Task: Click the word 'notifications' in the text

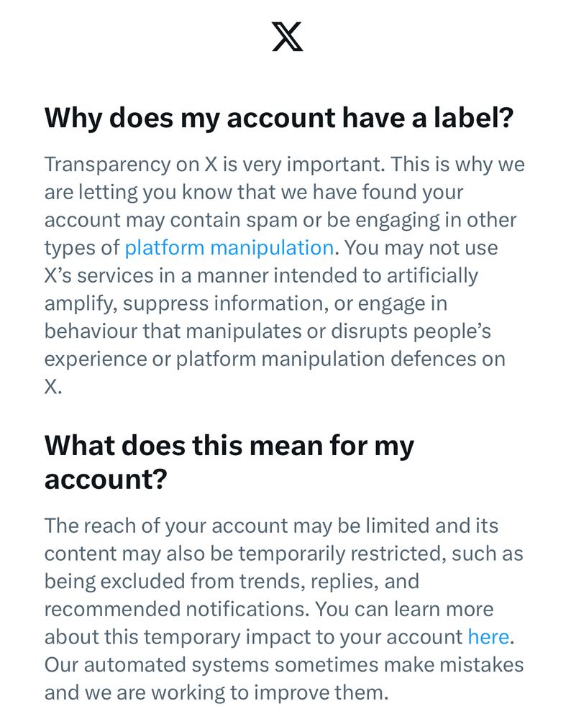Action: coord(248,609)
